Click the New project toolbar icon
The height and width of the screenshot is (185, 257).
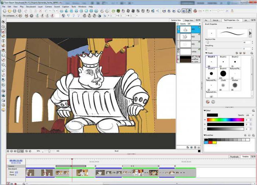(4, 11)
